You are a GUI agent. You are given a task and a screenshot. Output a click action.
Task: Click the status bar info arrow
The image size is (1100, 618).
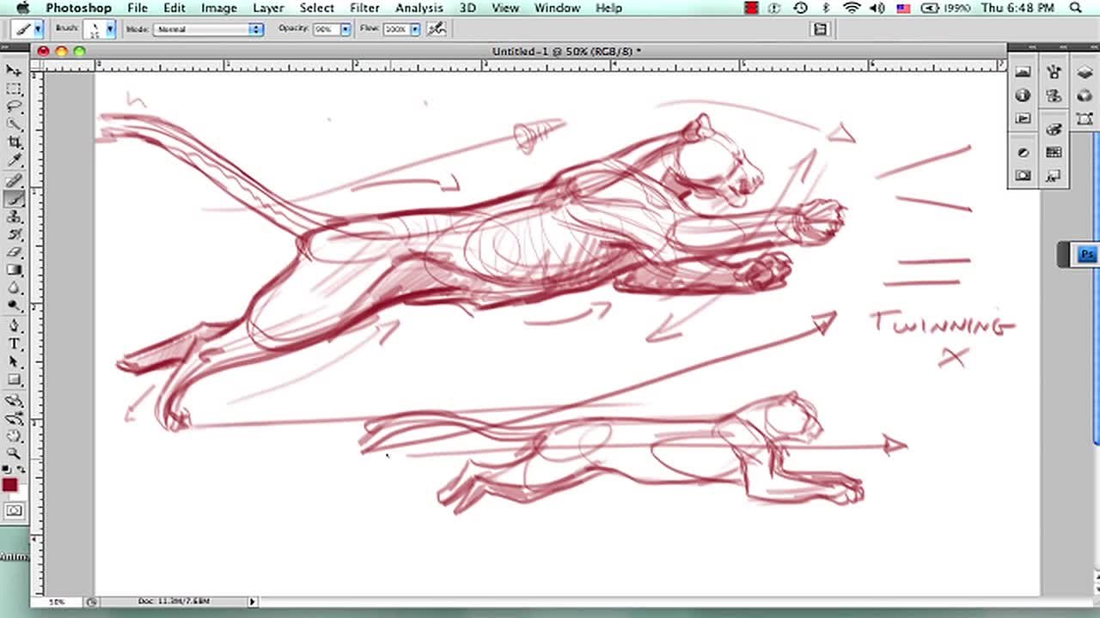click(253, 602)
